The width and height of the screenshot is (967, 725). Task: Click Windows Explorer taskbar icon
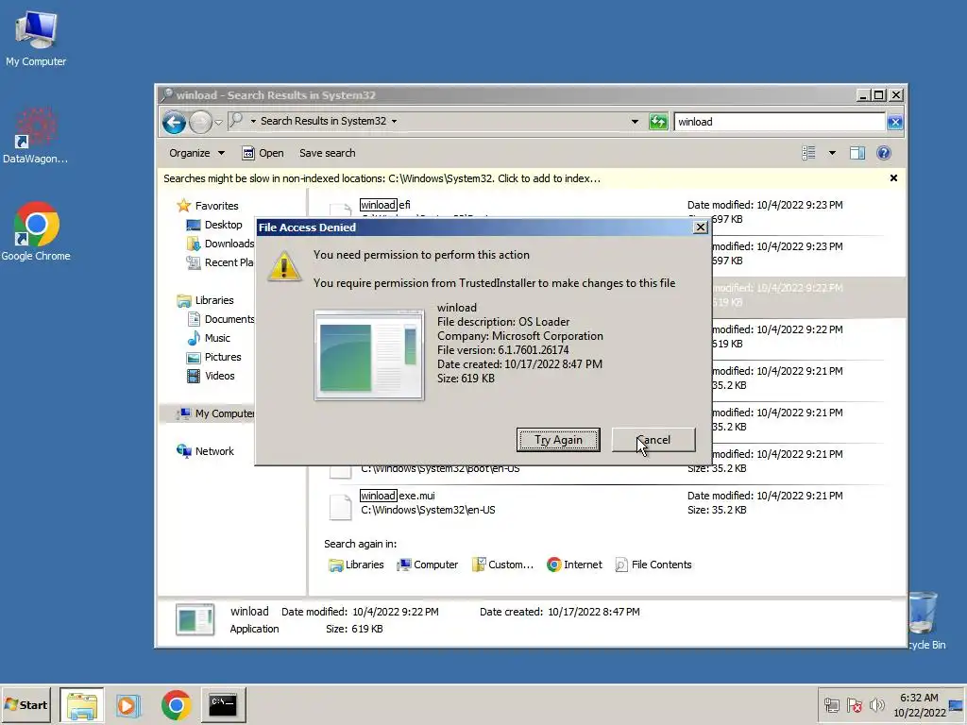82,705
